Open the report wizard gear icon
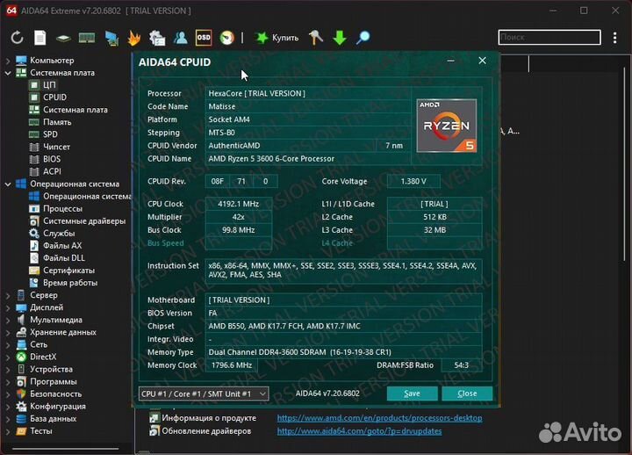The image size is (632, 455). 157,38
